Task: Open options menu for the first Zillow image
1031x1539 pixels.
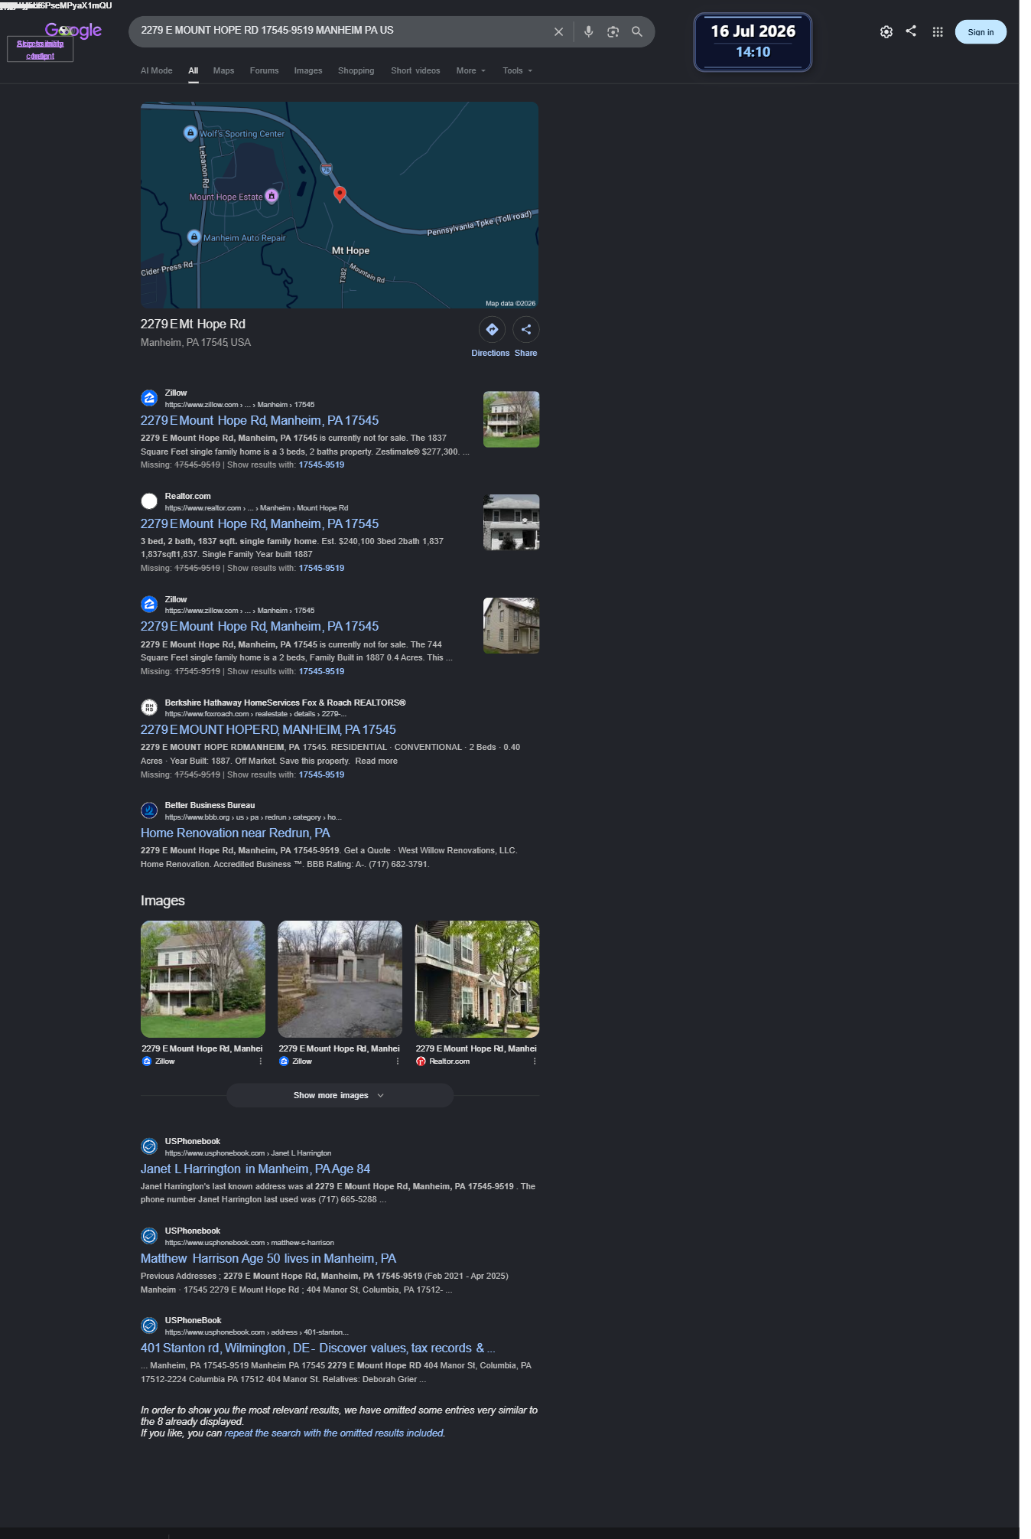Action: pos(261,1061)
